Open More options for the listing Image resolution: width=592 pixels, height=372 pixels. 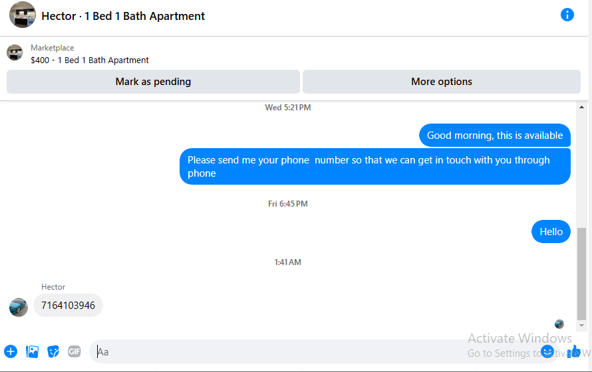pyautogui.click(x=442, y=82)
